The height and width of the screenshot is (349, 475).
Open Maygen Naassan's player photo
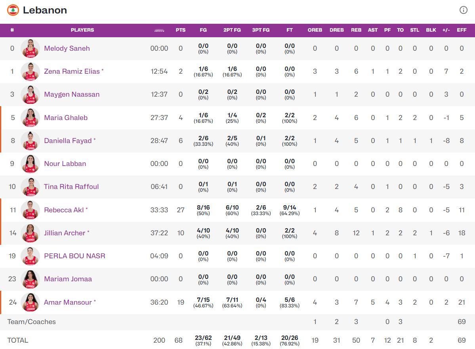[x=30, y=95]
